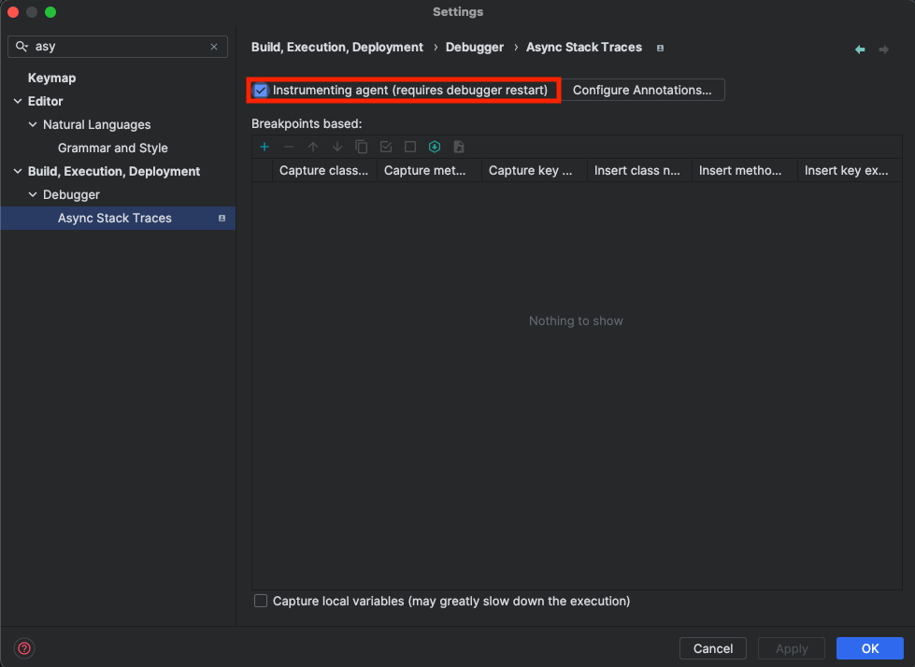Go forward with the right arrow icon
Viewport: 915px width, 667px height.
point(884,50)
